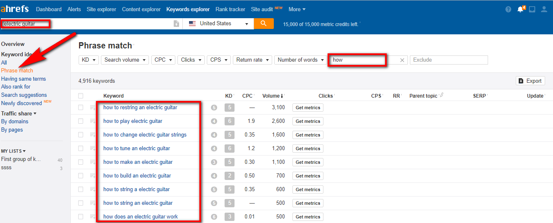The image size is (553, 223).
Task: Open the user account icon
Action: tap(544, 9)
